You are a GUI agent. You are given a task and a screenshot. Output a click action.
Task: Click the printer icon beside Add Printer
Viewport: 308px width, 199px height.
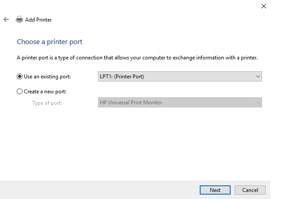[x=19, y=19]
